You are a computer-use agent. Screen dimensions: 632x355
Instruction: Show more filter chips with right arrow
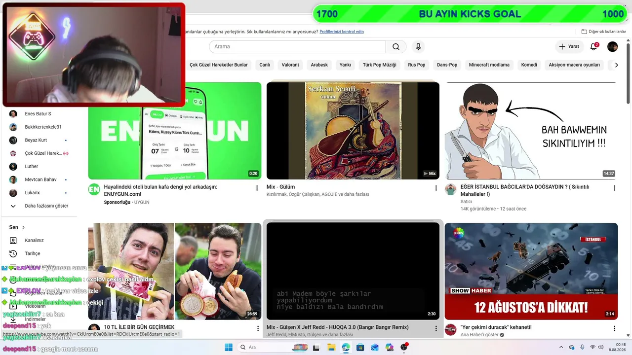click(x=616, y=65)
